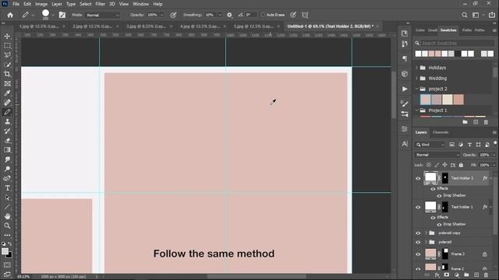Select the Lasso tool

[x=7, y=55]
